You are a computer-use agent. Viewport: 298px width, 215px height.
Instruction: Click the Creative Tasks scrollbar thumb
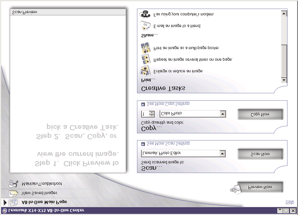[x=284, y=61]
